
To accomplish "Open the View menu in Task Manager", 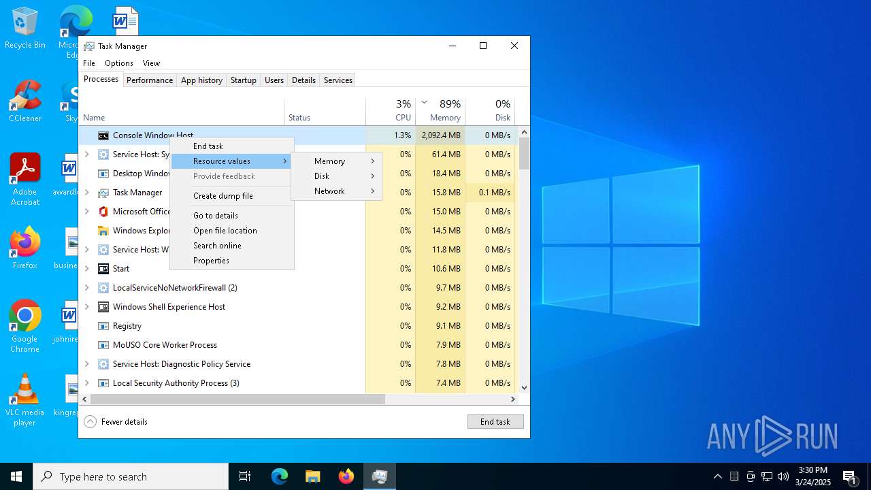I will pyautogui.click(x=151, y=63).
